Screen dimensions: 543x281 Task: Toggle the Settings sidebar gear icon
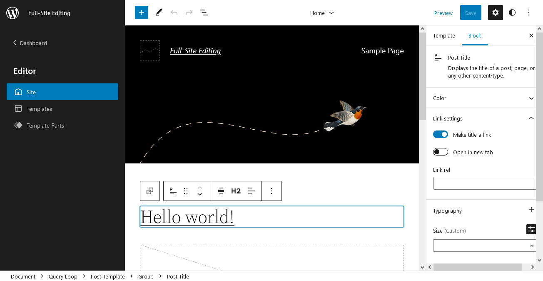pyautogui.click(x=495, y=13)
